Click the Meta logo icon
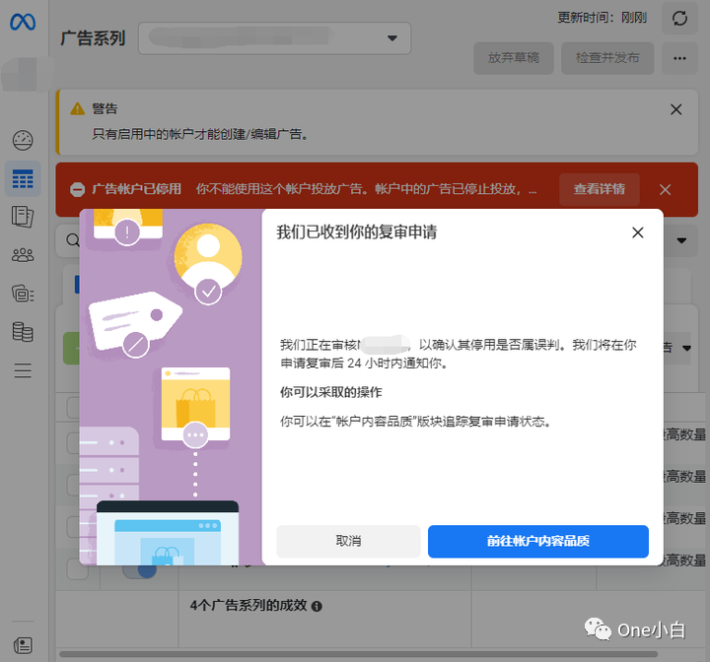Image resolution: width=710 pixels, height=662 pixels. tap(23, 22)
